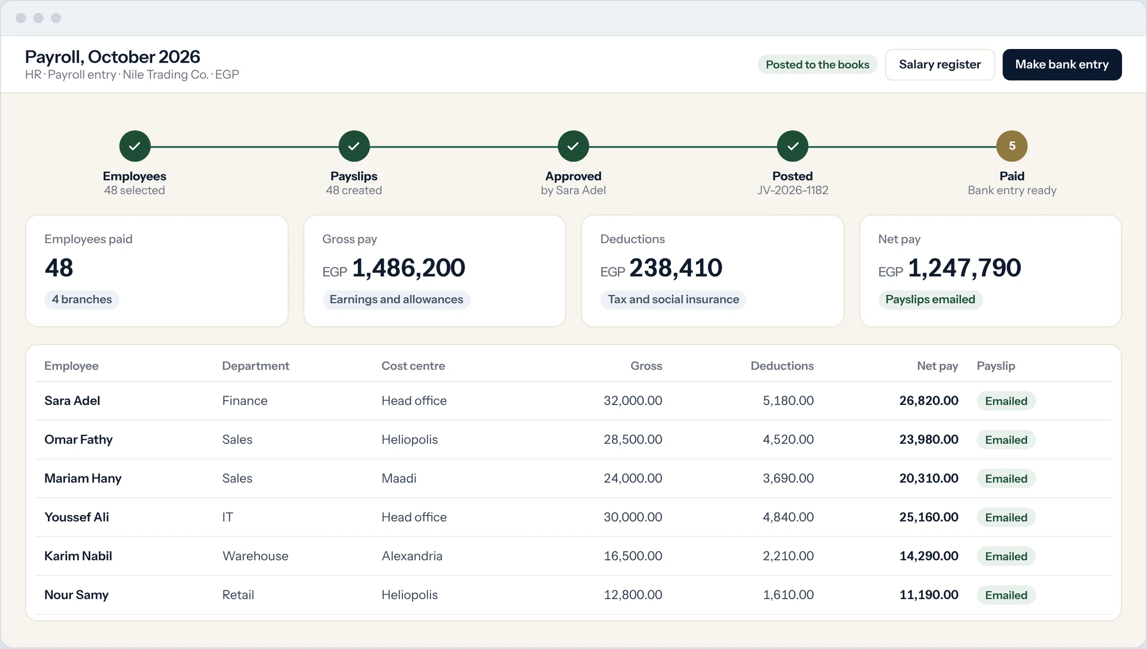Click the 48 selected employees label
The height and width of the screenshot is (649, 1147).
coord(135,191)
